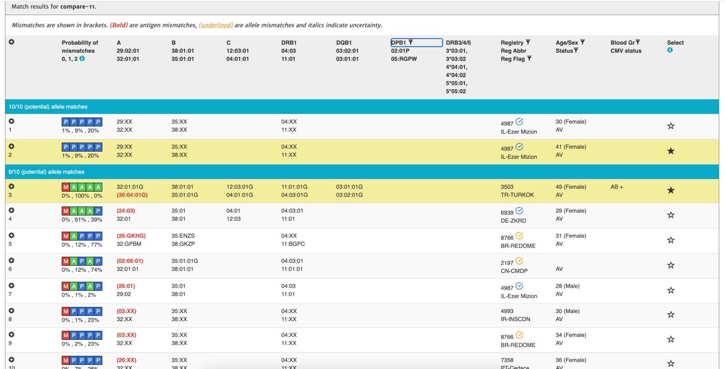The height and width of the screenshot is (369, 725).
Task: Unstar the TR-TURKOK donor in row 3
Action: click(670, 191)
